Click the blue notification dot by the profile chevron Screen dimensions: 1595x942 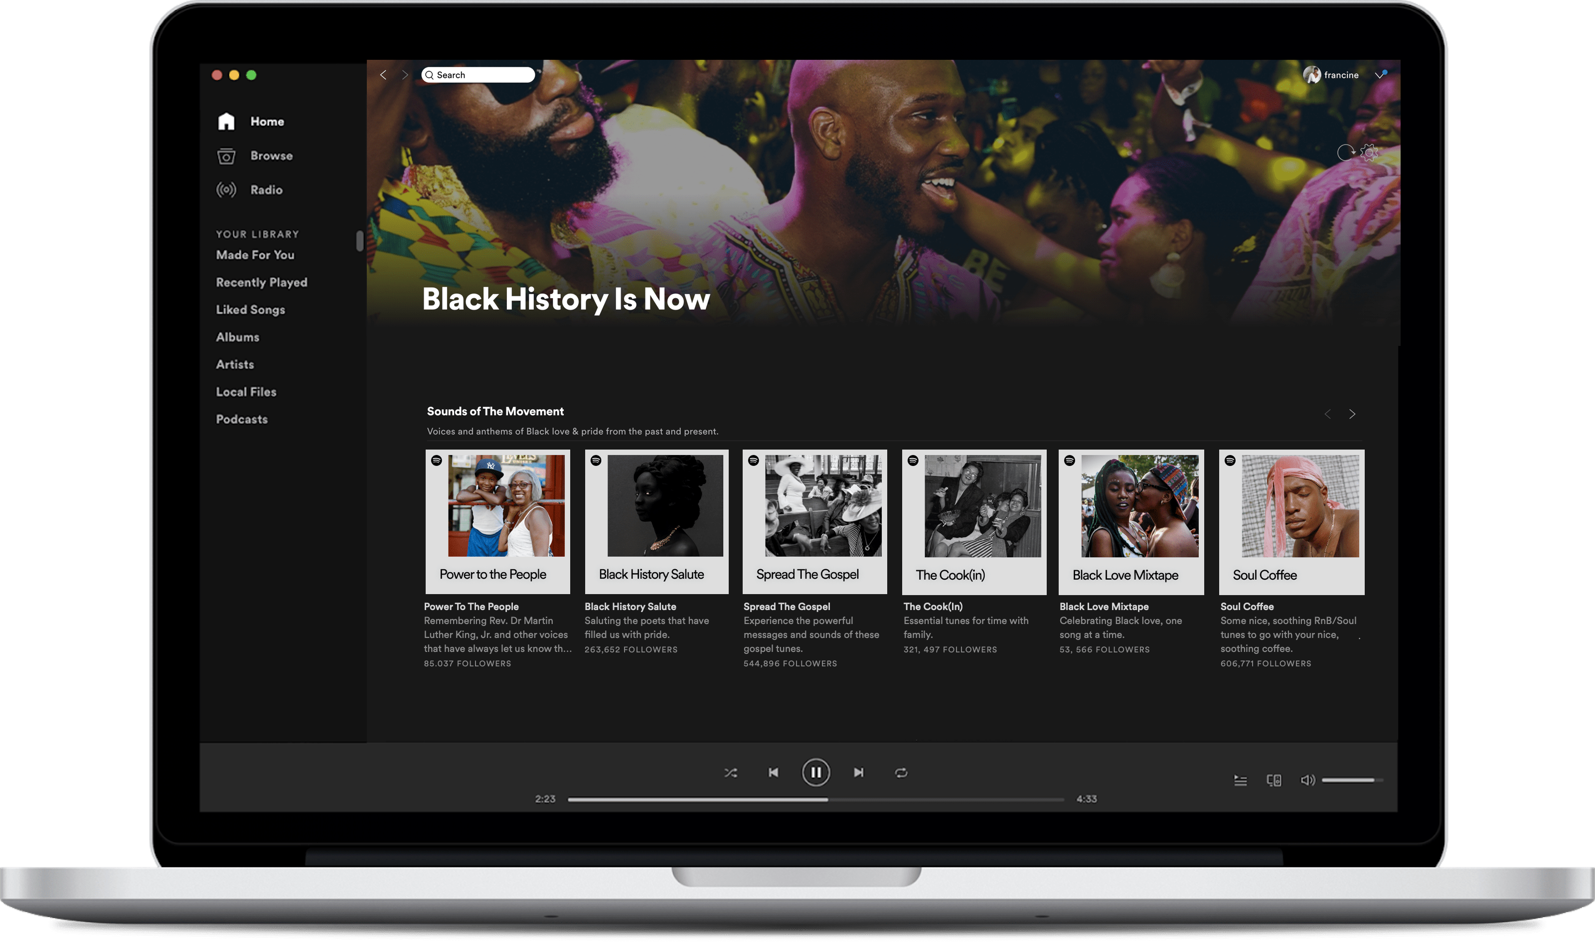[1386, 72]
